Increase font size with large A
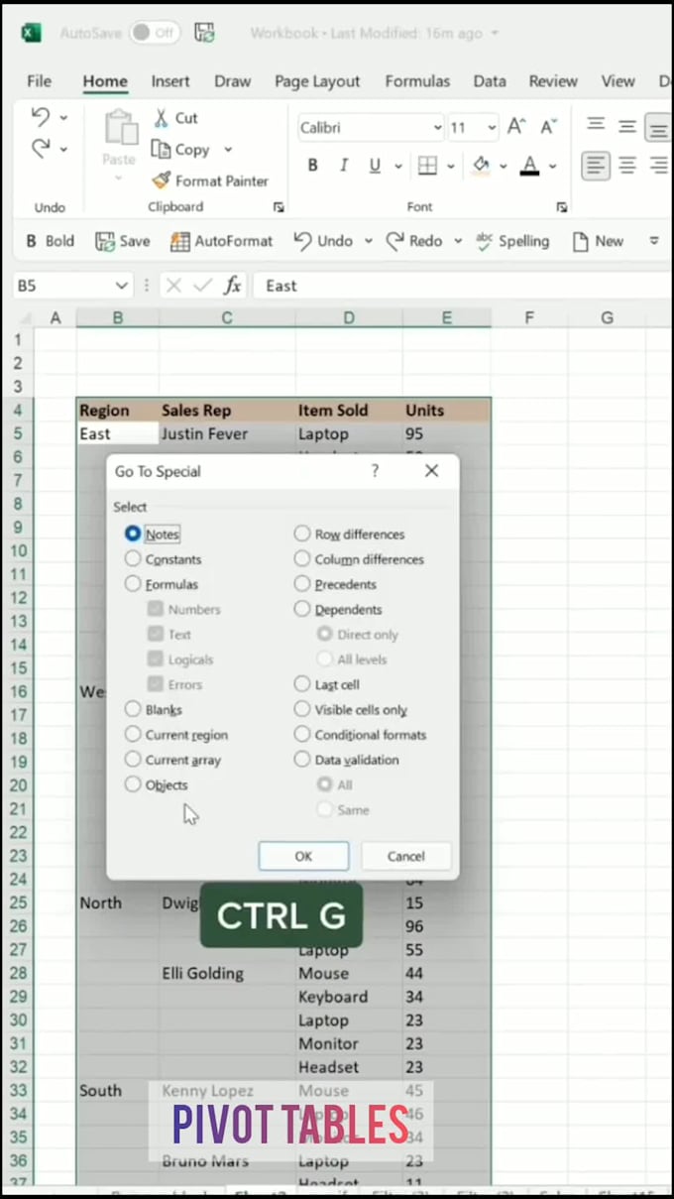This screenshot has width=674, height=1199. click(x=516, y=127)
